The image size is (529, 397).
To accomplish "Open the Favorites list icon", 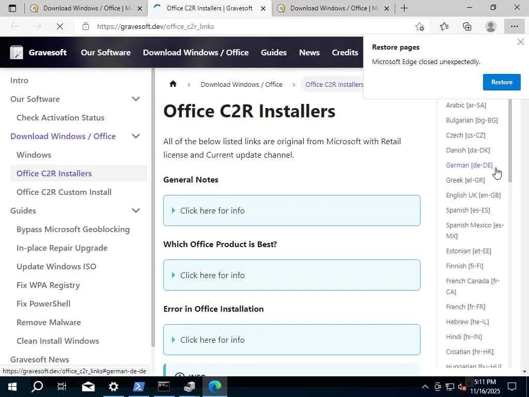I will click(444, 26).
